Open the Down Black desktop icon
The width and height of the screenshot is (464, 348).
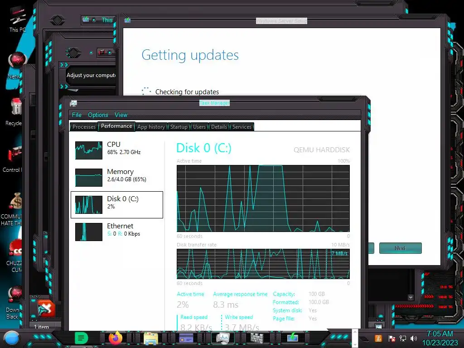(x=14, y=302)
